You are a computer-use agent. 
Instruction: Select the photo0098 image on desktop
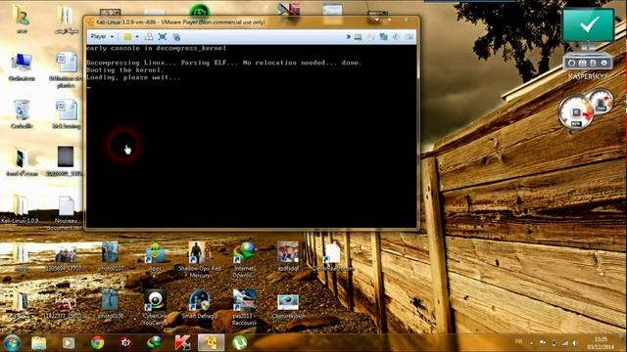[x=110, y=304]
